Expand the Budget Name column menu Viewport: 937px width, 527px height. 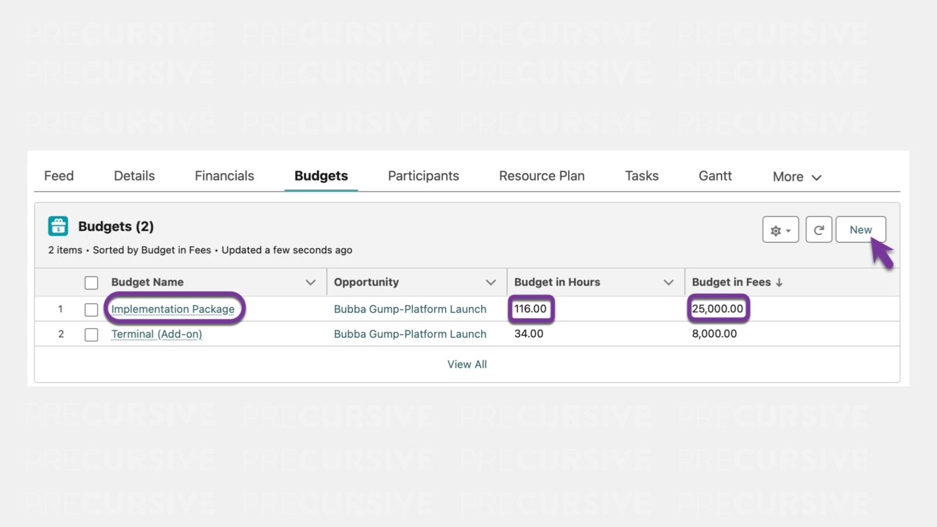[x=310, y=283]
